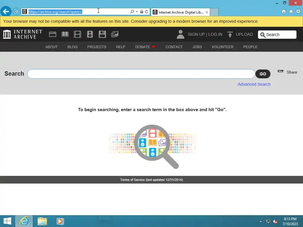
Task: Click the Terms of Service footer text
Action: click(x=151, y=180)
